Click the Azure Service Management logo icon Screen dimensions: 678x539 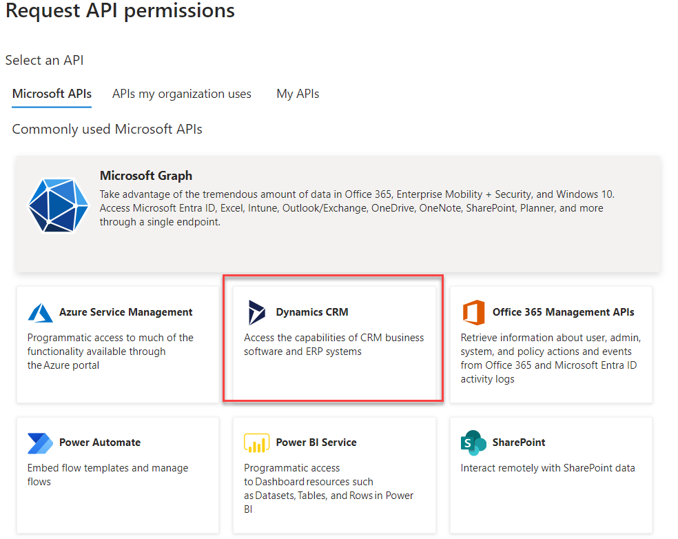[x=40, y=312]
